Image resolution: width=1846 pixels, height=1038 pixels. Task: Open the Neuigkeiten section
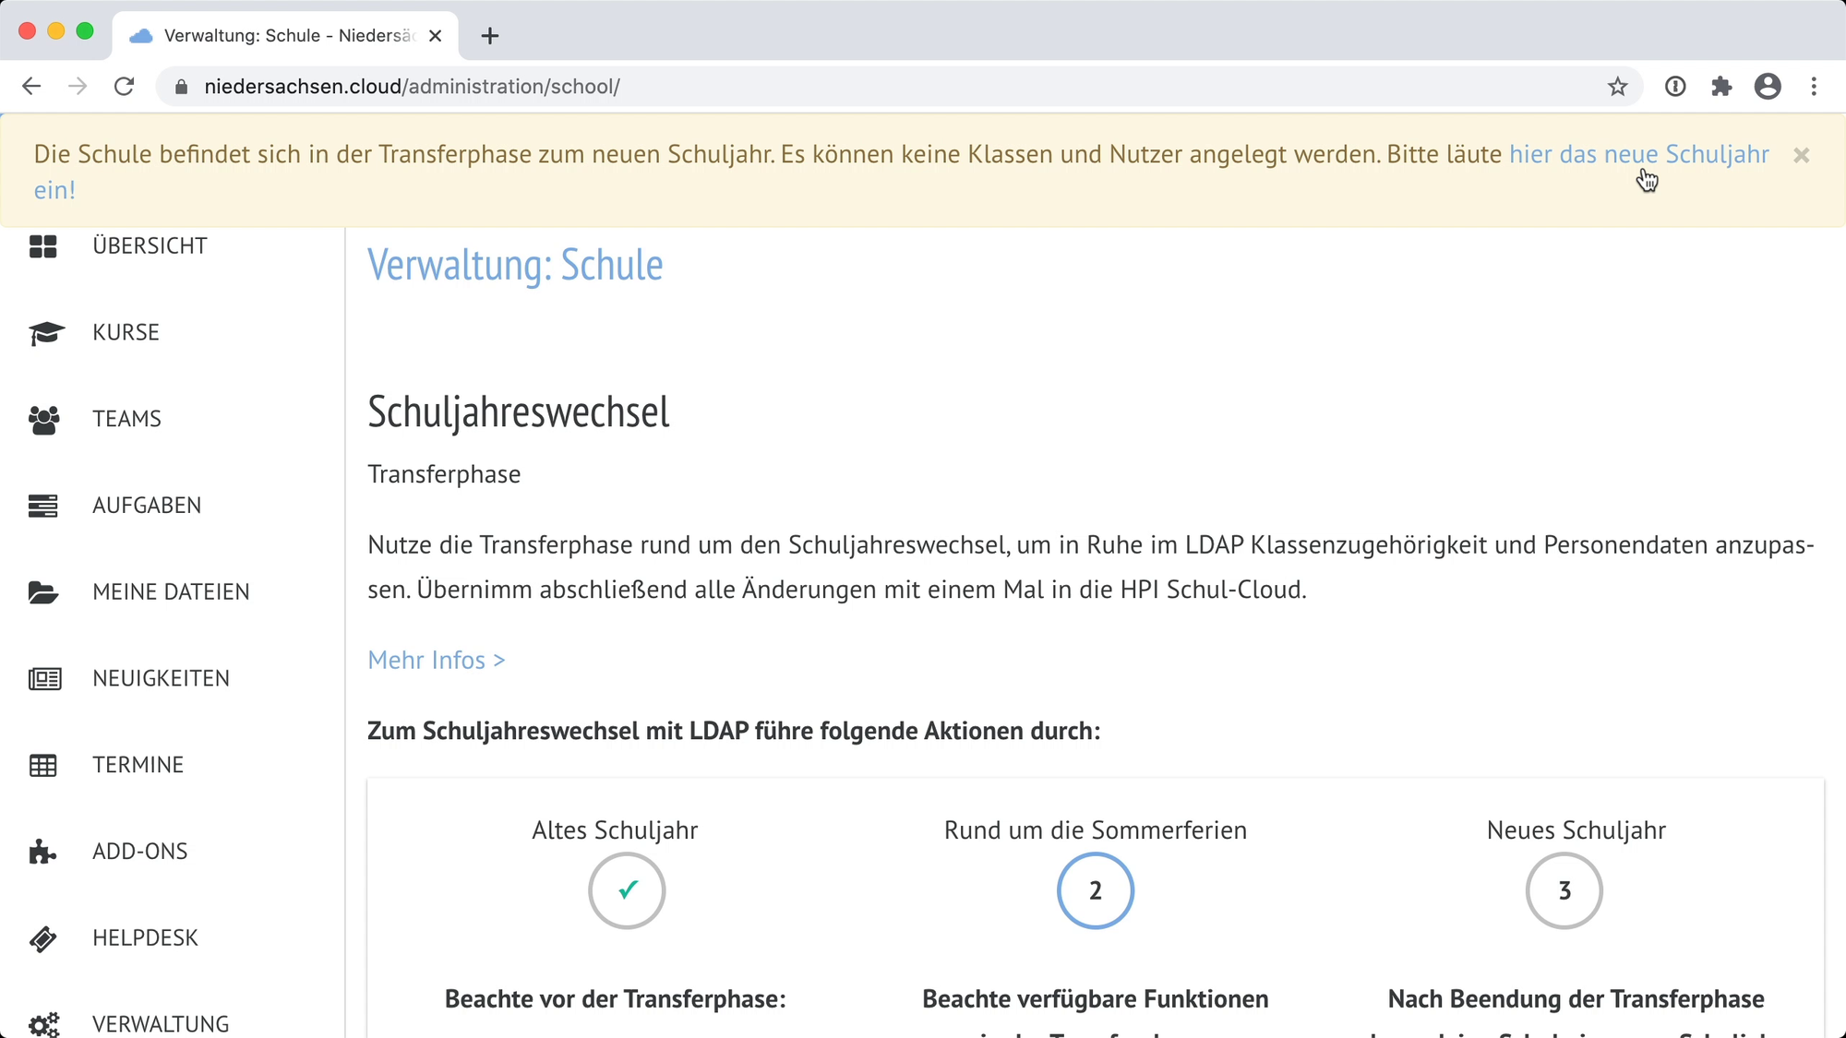160,678
